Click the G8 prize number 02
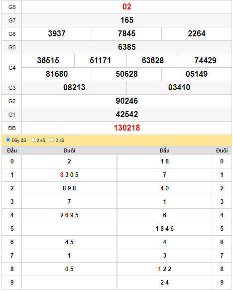This screenshot has height=291, width=233. point(127,7)
